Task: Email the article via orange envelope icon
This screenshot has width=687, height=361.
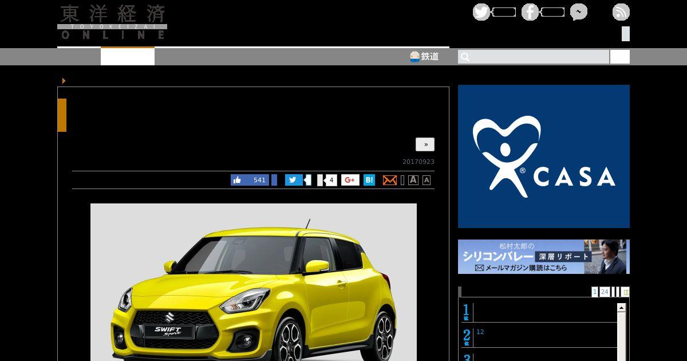Action: tap(390, 180)
